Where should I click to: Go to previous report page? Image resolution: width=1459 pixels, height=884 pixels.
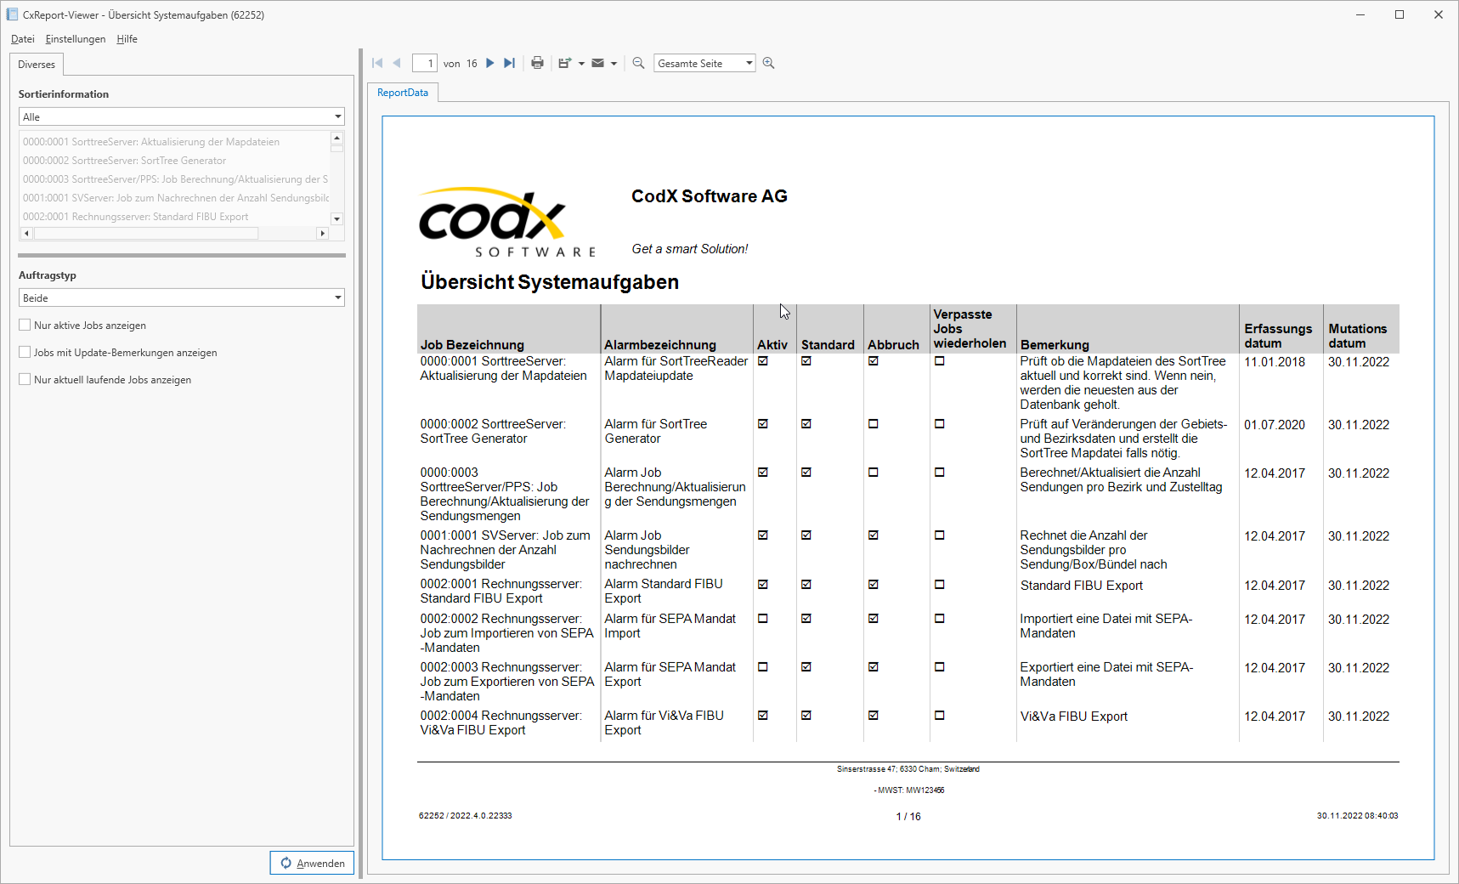click(396, 63)
